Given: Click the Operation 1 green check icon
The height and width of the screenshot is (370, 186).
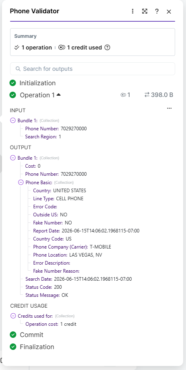Looking at the screenshot, I should click(13, 95).
